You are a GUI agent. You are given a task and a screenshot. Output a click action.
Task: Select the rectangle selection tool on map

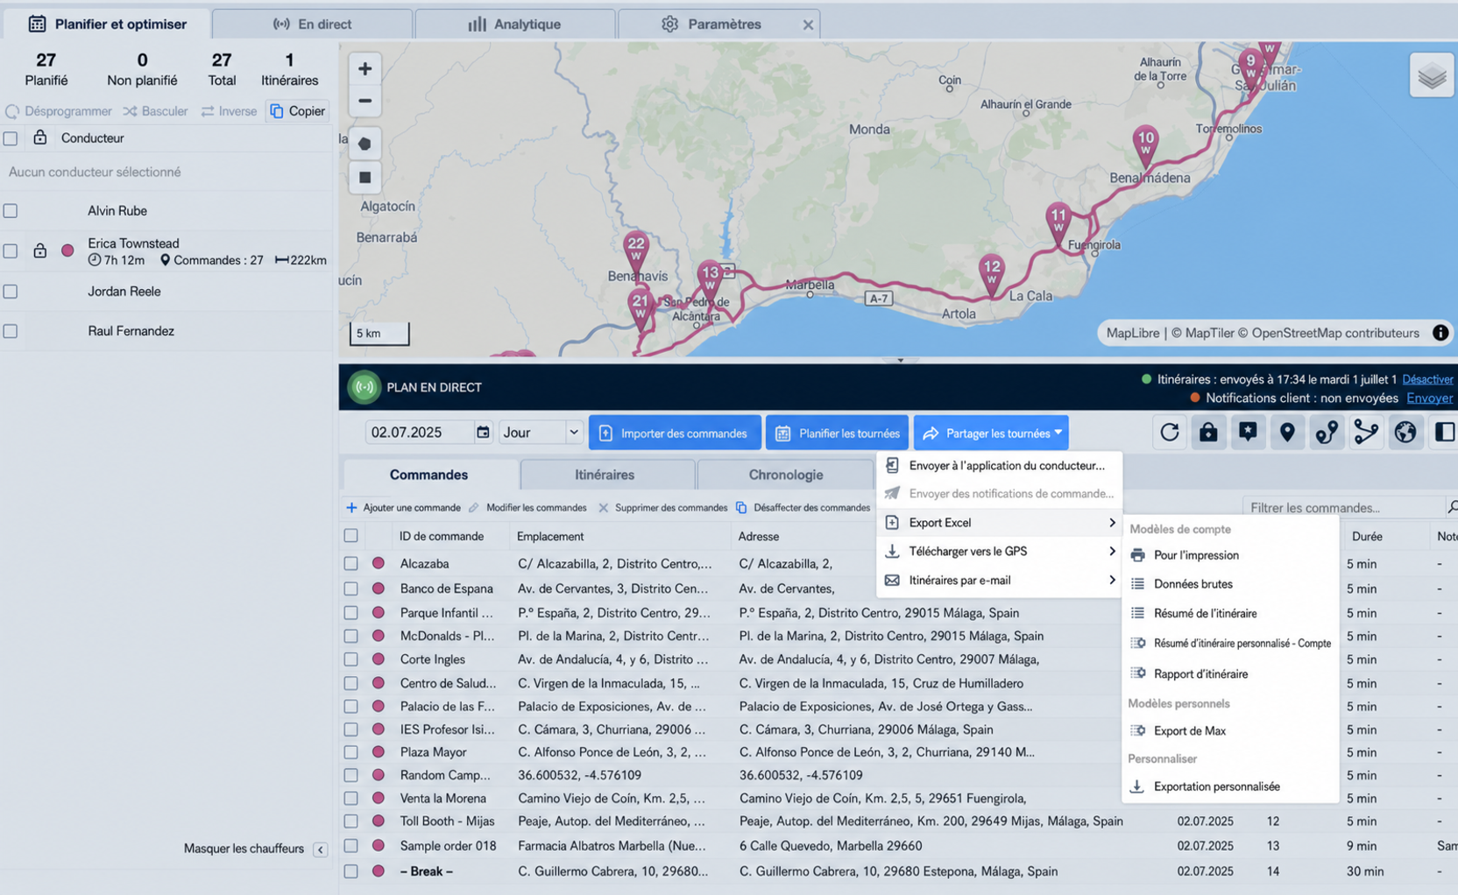(364, 177)
